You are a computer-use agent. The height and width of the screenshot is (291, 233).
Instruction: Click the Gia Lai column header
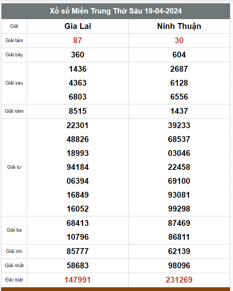click(x=78, y=26)
